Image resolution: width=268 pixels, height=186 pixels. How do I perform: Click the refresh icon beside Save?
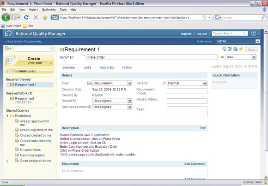coord(241,49)
